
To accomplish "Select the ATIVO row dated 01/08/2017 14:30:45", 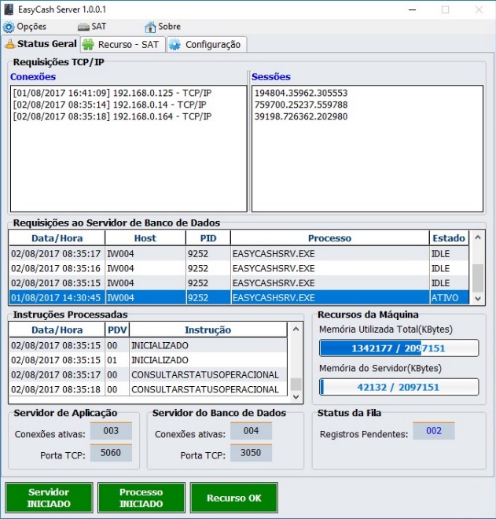I will point(236,298).
